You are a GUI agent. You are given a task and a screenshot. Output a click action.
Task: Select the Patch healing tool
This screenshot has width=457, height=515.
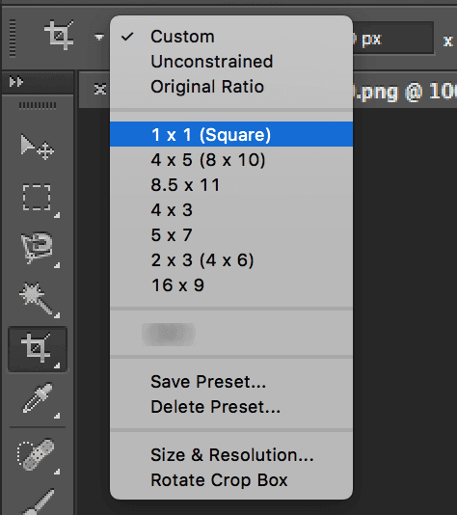[x=36, y=454]
